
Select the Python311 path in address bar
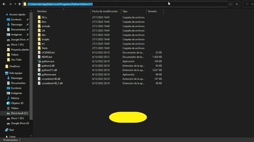pyautogui.click(x=60, y=4)
